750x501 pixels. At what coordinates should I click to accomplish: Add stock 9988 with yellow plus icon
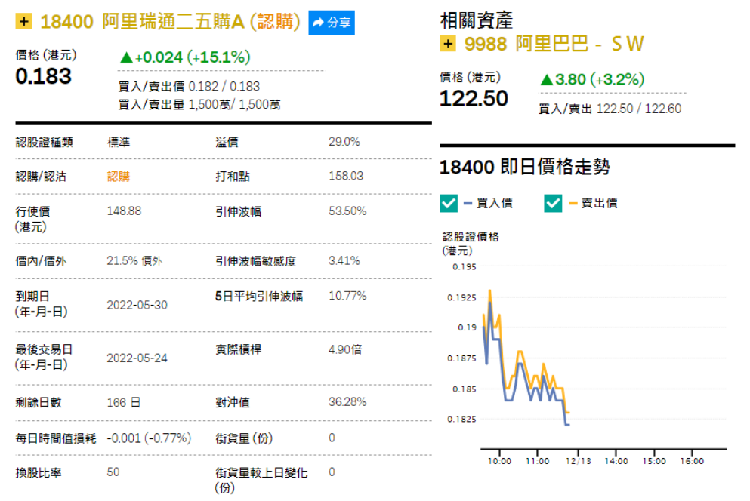(x=447, y=44)
